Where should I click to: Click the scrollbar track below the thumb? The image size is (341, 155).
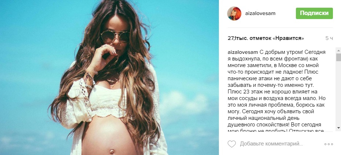coord(338,93)
